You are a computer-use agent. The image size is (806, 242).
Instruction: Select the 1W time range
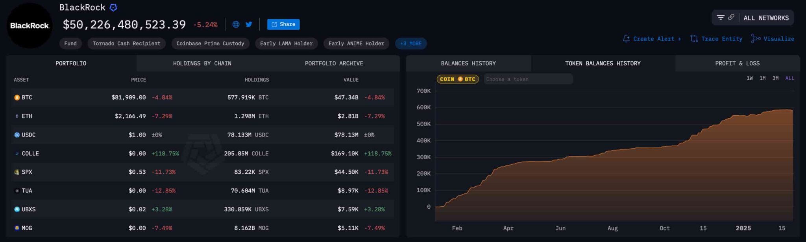tap(749, 78)
